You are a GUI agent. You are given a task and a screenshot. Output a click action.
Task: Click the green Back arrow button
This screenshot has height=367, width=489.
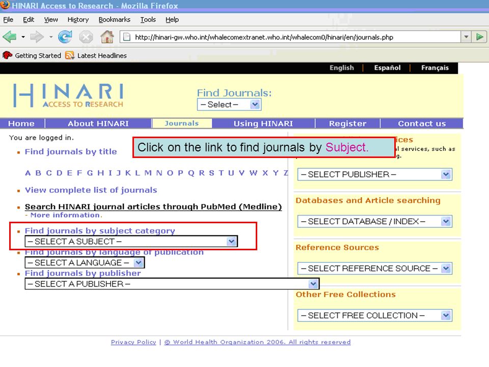click(10, 37)
